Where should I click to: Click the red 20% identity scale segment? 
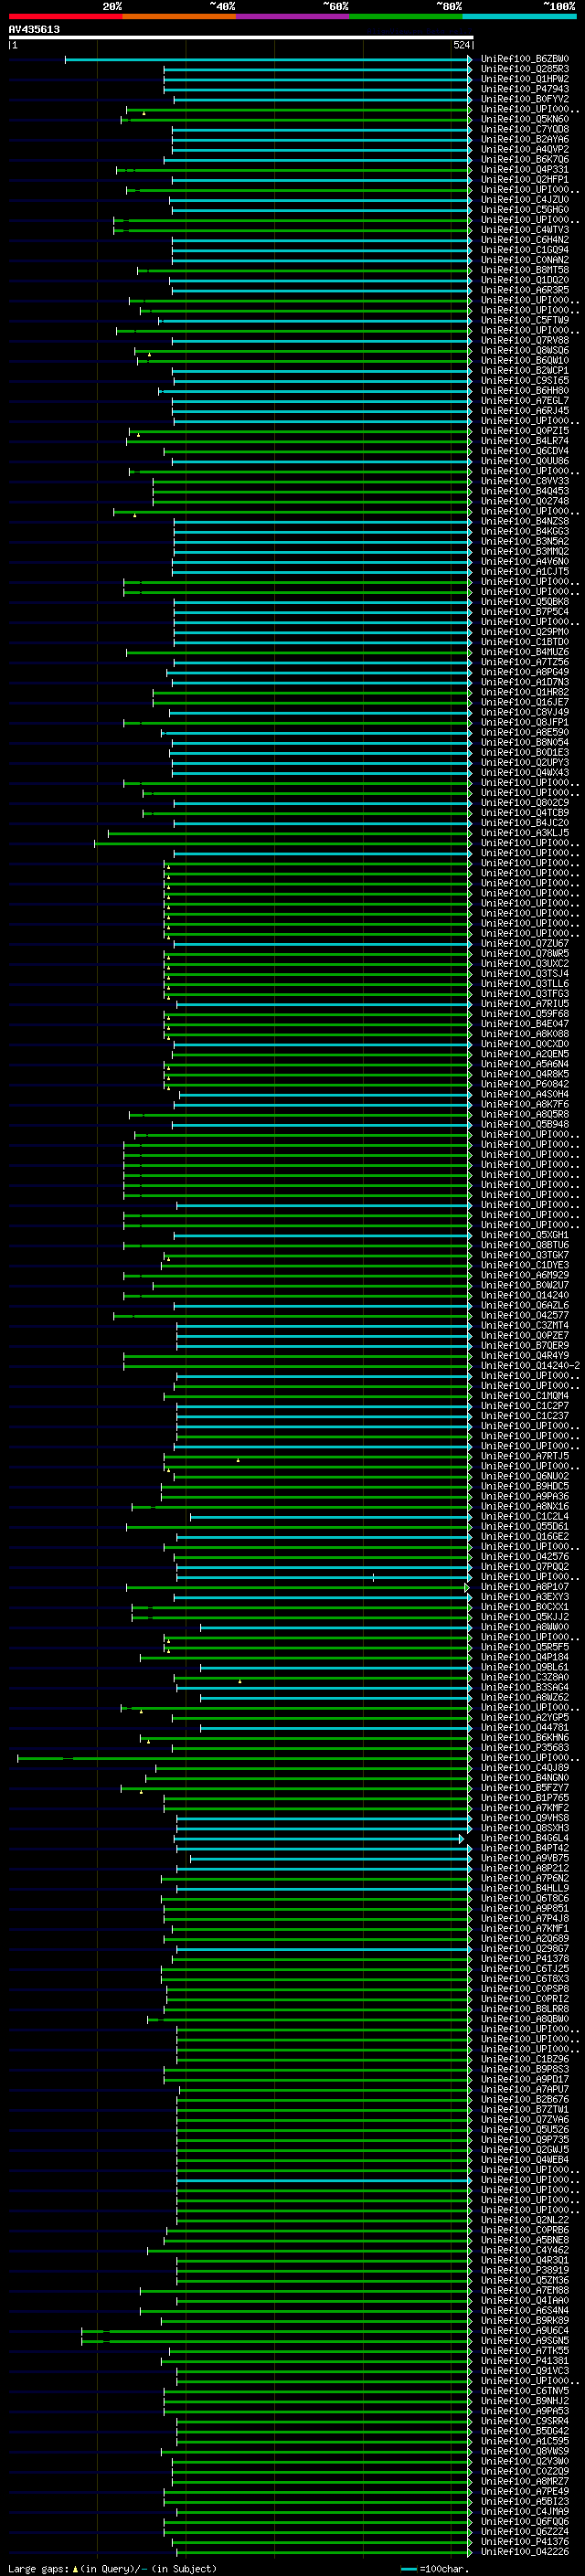coord(65,16)
